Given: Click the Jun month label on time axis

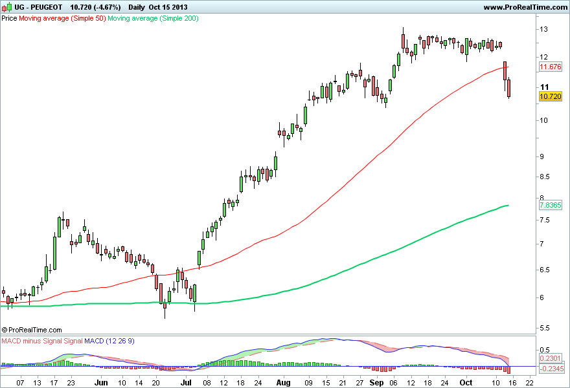Looking at the screenshot, I should (x=101, y=383).
